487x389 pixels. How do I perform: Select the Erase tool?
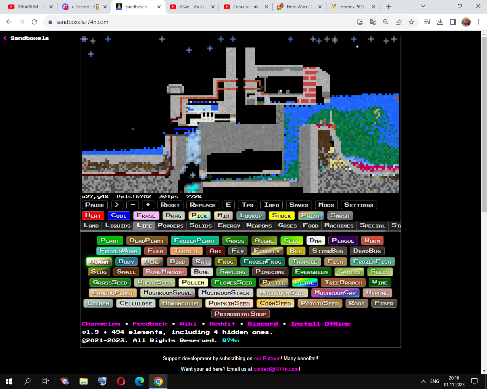click(x=146, y=216)
